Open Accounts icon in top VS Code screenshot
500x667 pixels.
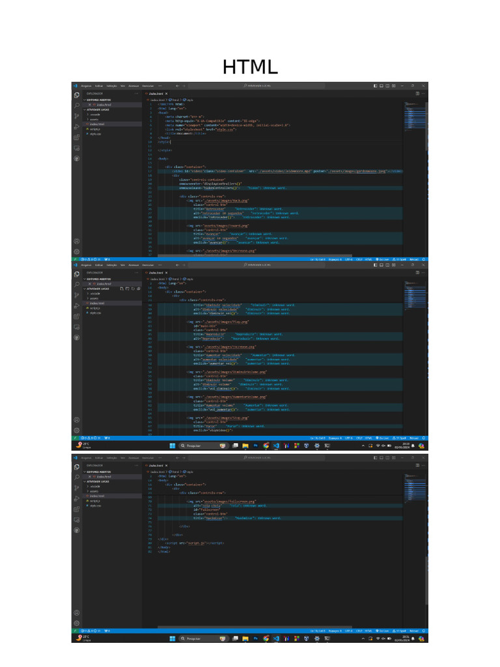pos(77,241)
